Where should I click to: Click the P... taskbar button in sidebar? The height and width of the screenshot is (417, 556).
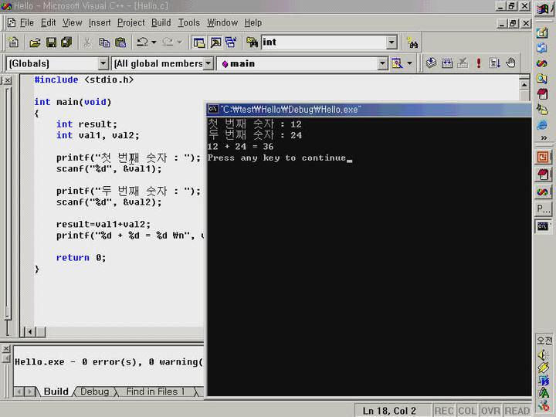[x=543, y=208]
